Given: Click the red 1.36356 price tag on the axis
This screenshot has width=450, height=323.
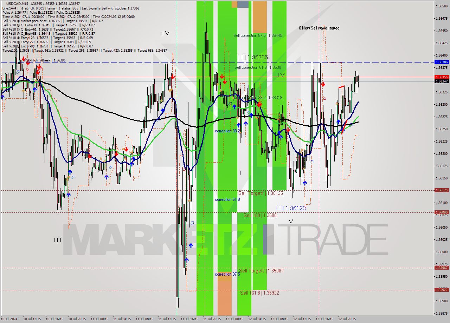Looking at the screenshot, I should pyautogui.click(x=442, y=77).
